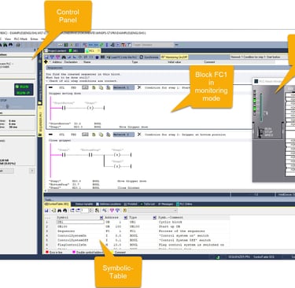Viewport: 295px width, 288px height.
Task: Select the Network 2 header label
Action: (124, 135)
